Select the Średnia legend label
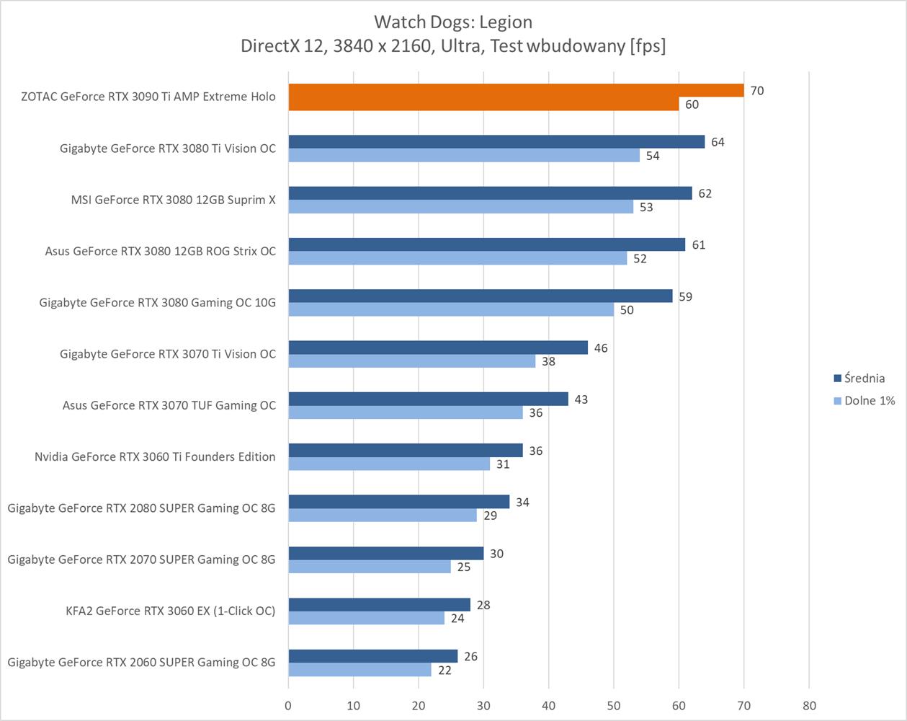 864,379
